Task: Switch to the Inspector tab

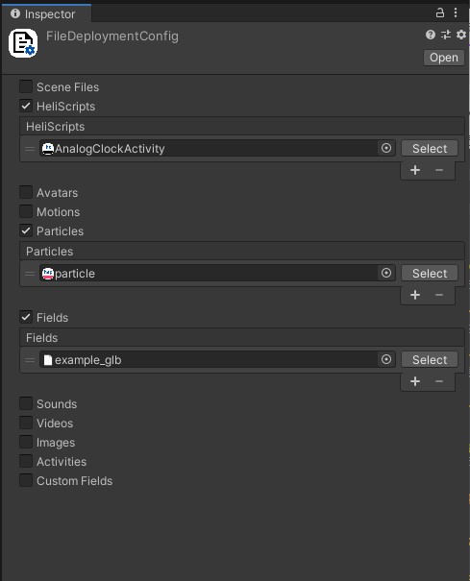Action: click(46, 13)
